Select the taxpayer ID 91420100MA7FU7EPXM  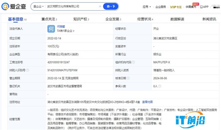click(x=62, y=70)
